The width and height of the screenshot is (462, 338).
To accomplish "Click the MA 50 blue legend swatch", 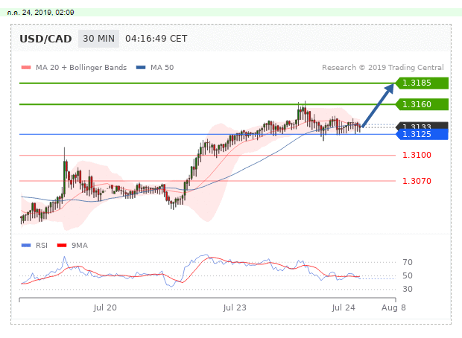I will 141,68.
